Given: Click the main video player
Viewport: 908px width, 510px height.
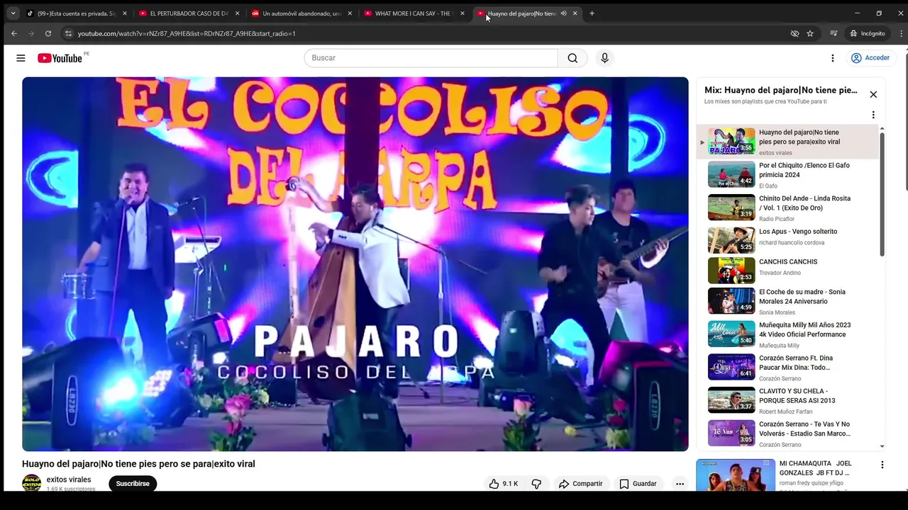Looking at the screenshot, I should (355, 263).
